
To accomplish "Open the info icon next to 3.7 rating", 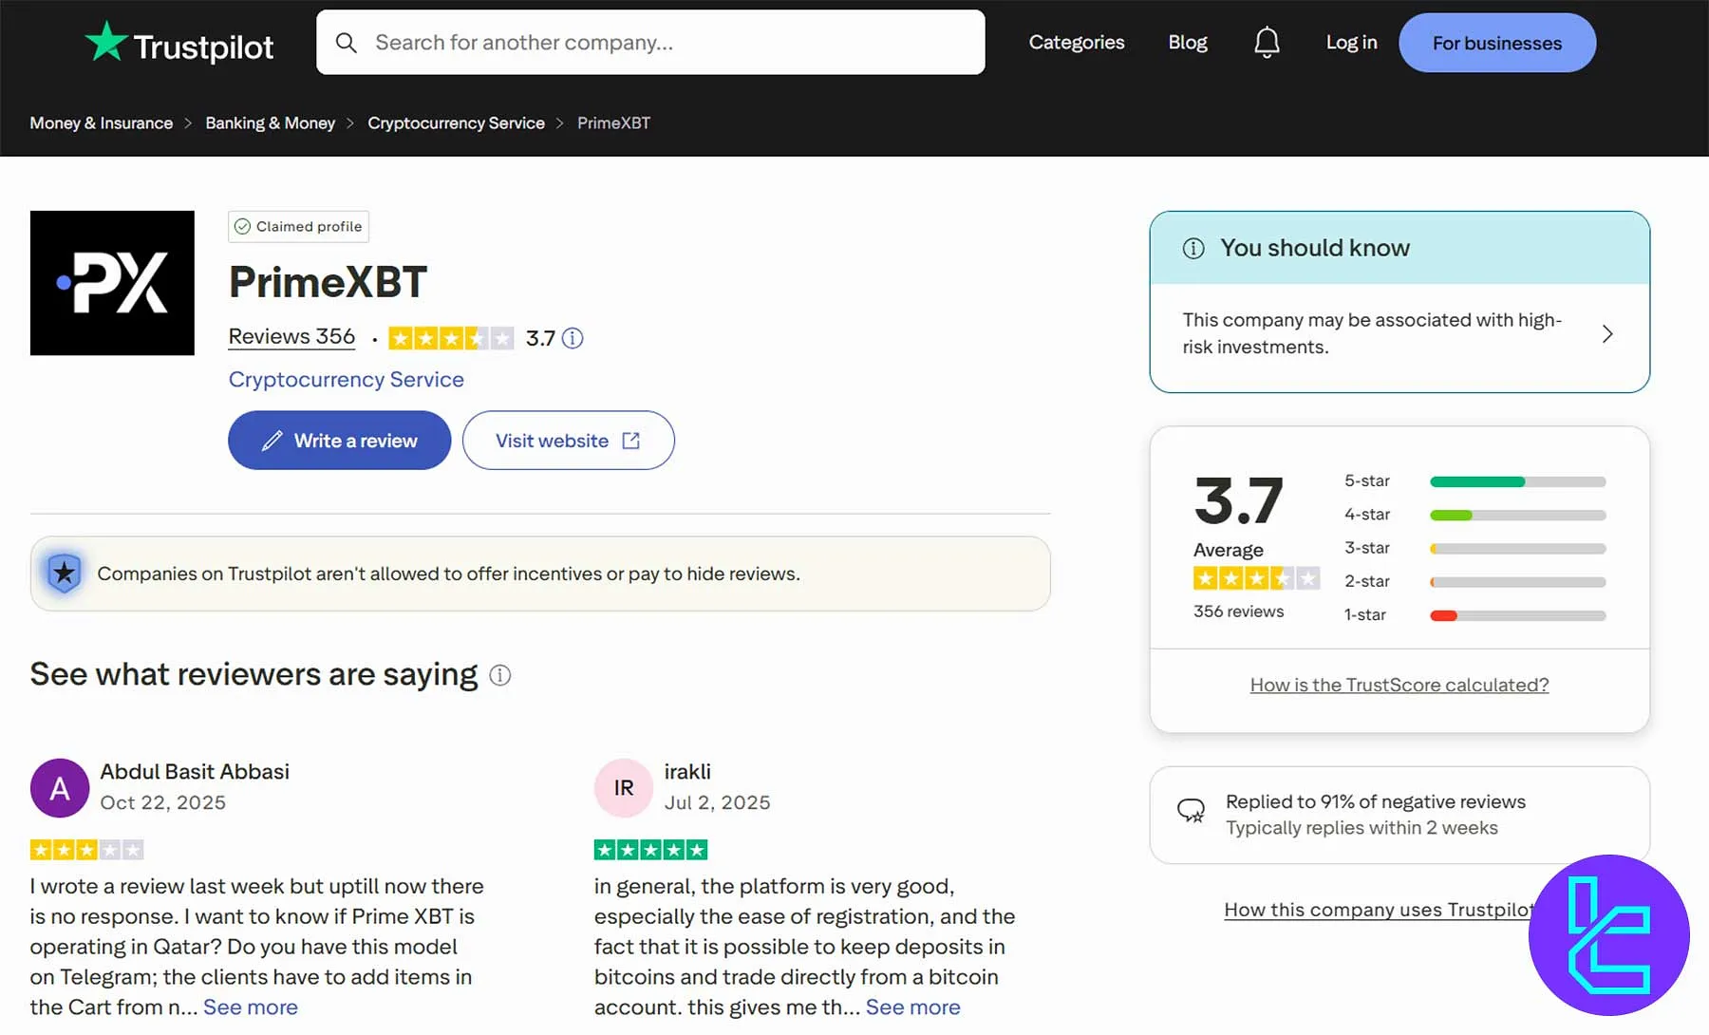I will point(573,338).
